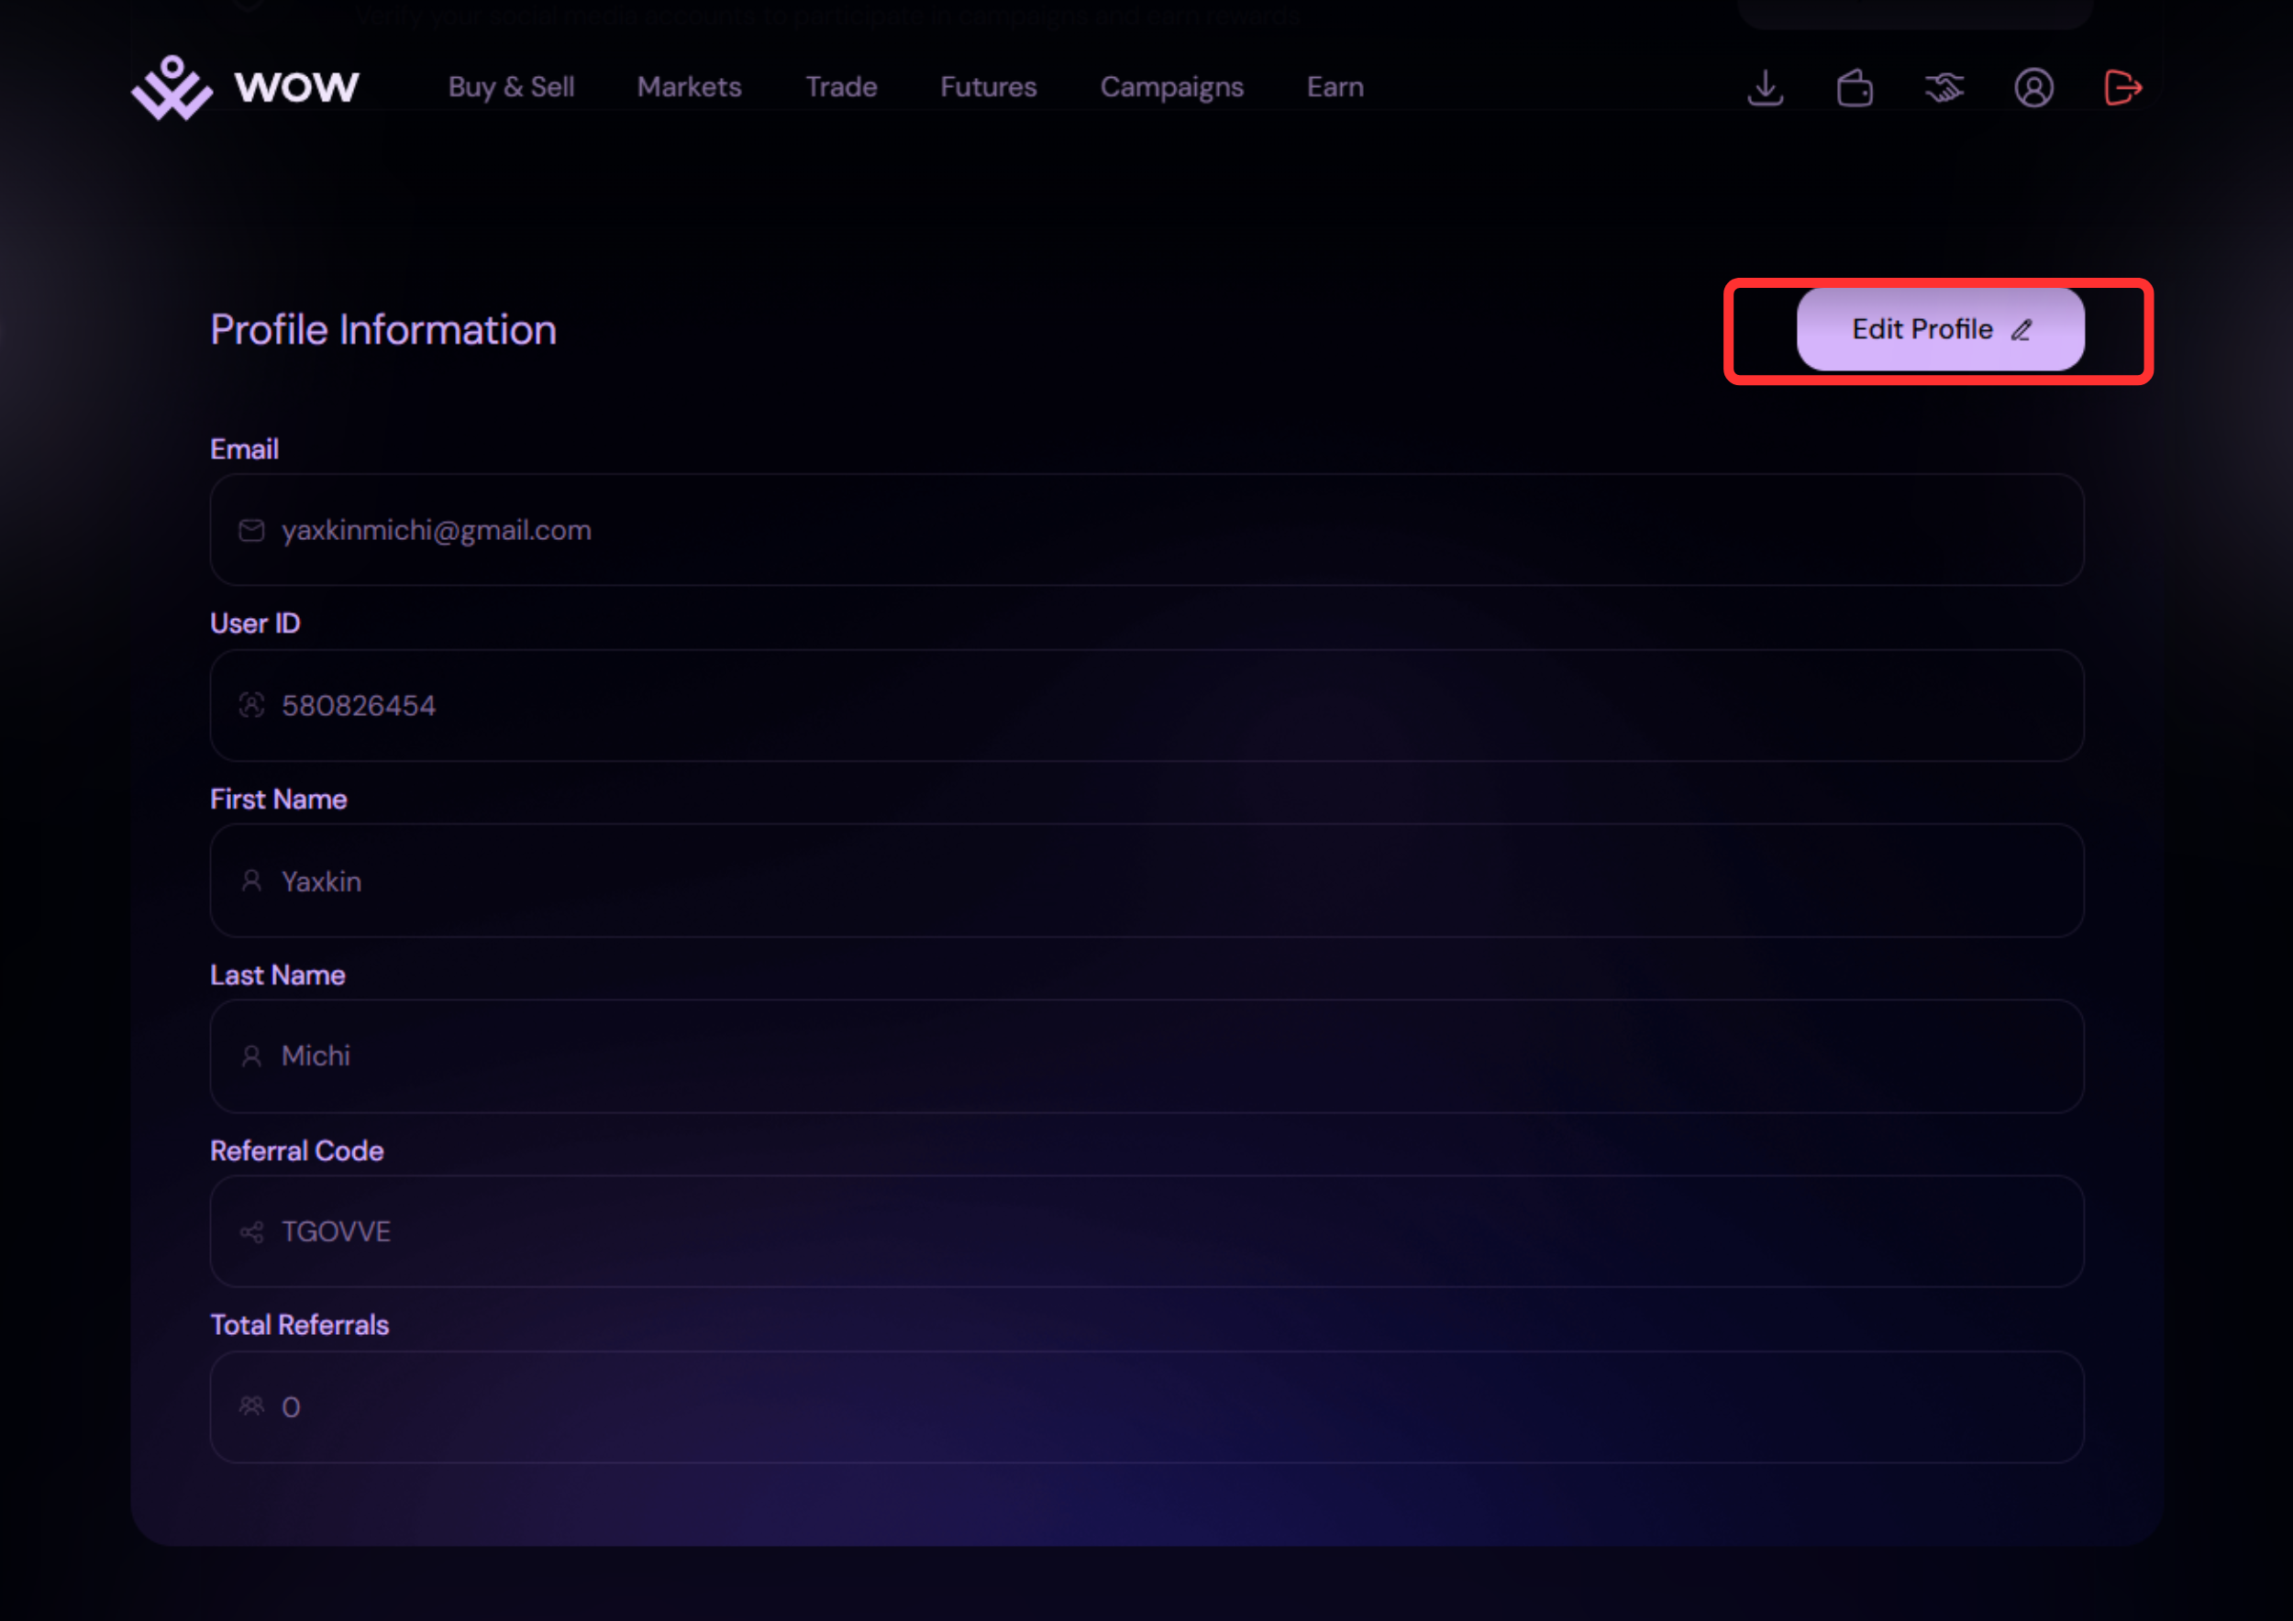Viewport: 2293px width, 1621px height.
Task: Click the group icon in Total Referrals
Action: (x=251, y=1406)
